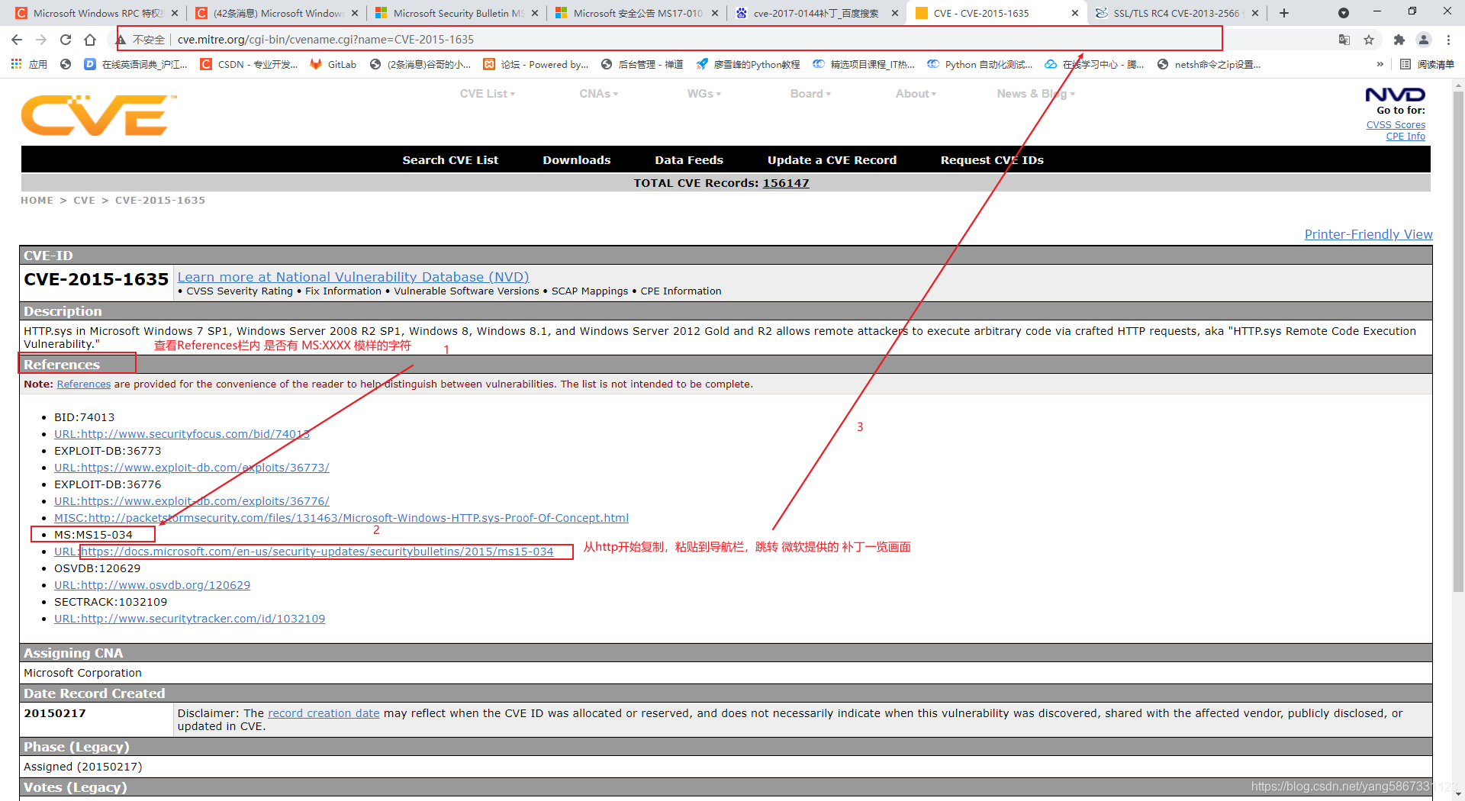Open Data Feeds in the nav bar

688,160
